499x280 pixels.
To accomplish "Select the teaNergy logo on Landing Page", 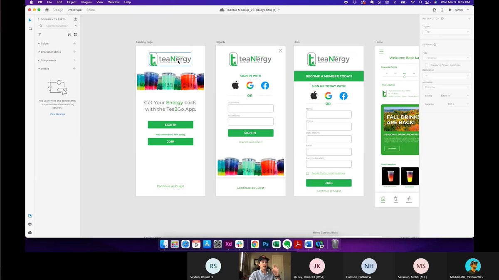I will pyautogui.click(x=170, y=59).
